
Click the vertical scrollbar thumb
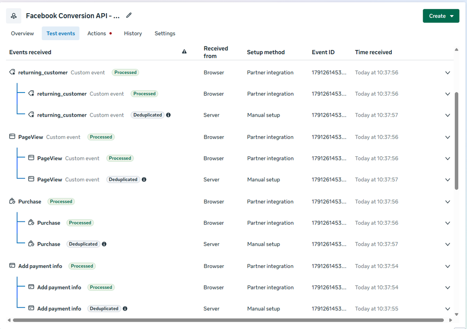(456, 141)
